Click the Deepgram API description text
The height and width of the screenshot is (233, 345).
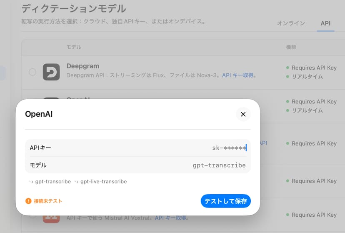pos(144,75)
